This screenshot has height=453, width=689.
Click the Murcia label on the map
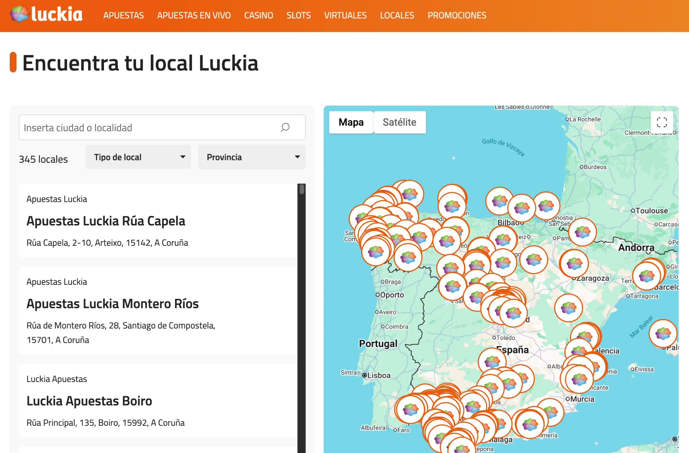point(582,399)
